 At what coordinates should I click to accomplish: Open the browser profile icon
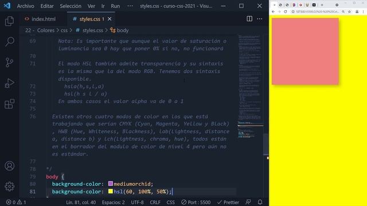[357, 11]
